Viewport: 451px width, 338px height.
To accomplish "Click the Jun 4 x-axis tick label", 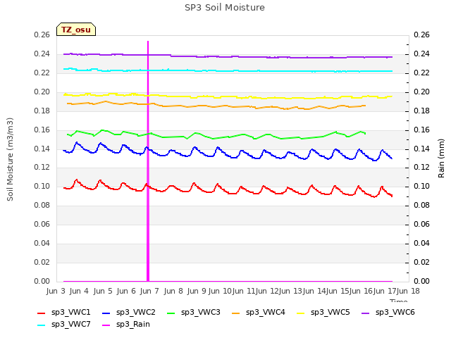I will pos(79,291).
